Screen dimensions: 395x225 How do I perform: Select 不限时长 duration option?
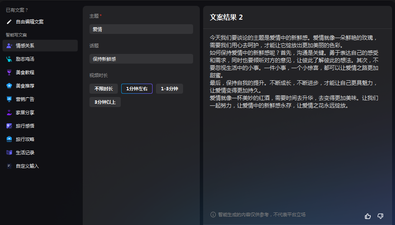click(x=104, y=89)
